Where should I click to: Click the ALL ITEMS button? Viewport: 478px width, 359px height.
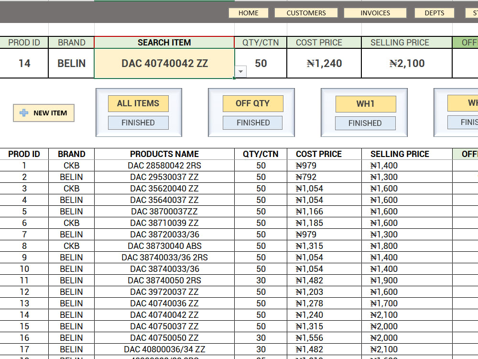(138, 103)
